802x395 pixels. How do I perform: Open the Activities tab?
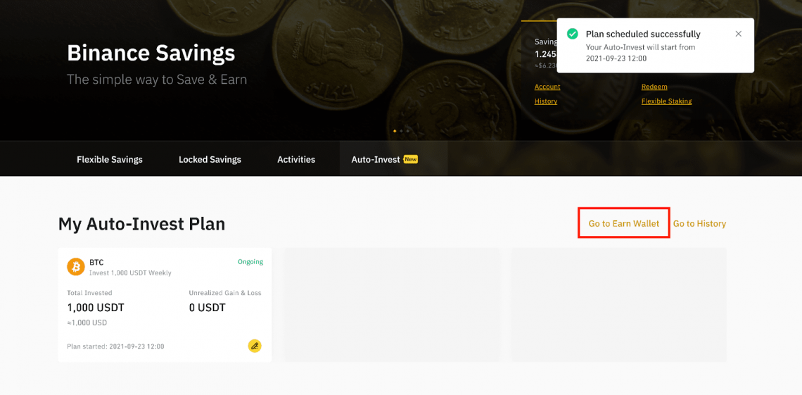[296, 159]
